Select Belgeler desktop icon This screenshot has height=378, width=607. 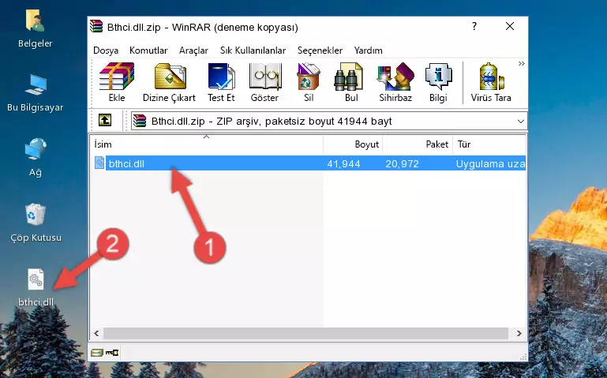click(36, 29)
